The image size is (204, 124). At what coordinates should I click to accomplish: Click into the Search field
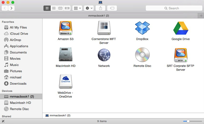(174, 8)
